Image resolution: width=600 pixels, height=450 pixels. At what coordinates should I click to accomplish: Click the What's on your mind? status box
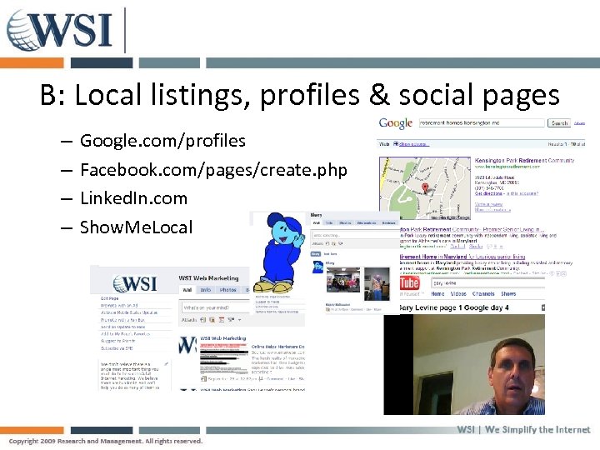pos(215,307)
